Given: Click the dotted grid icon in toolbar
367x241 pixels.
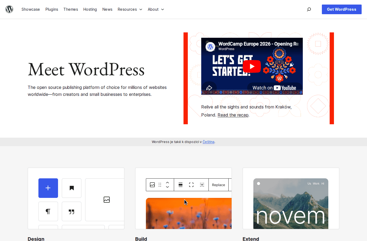Looking at the screenshot, I should [202, 185].
